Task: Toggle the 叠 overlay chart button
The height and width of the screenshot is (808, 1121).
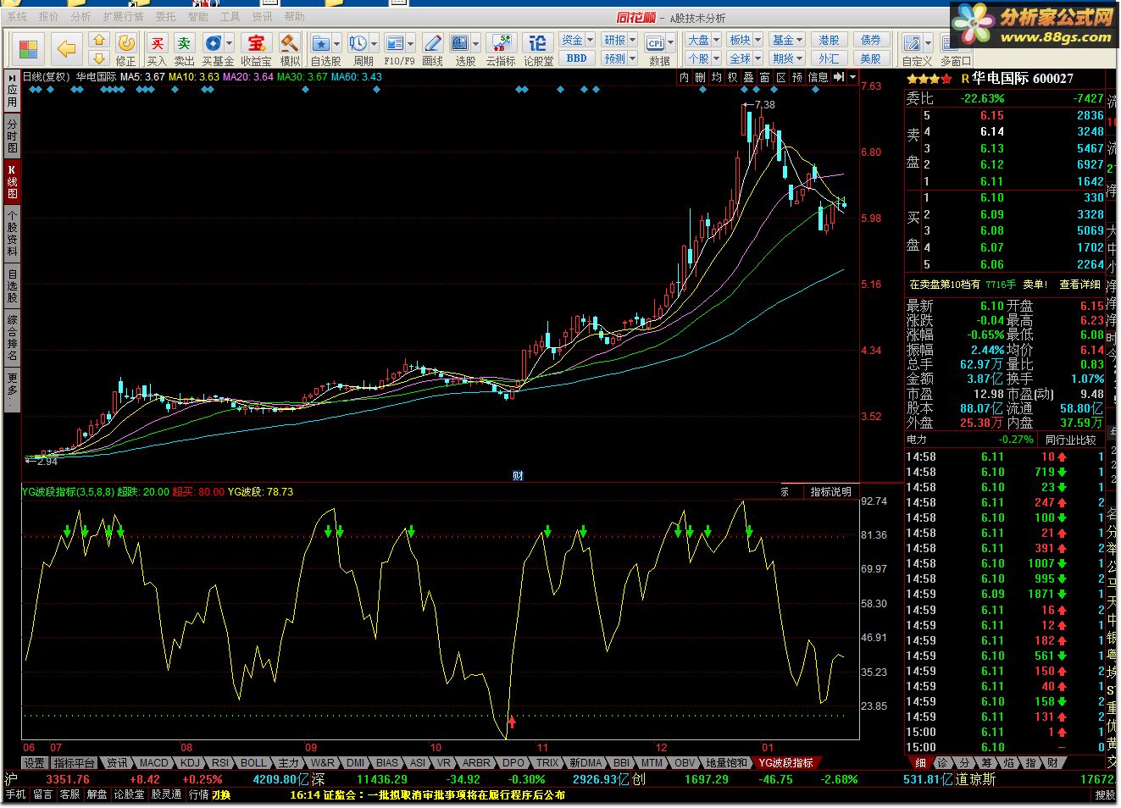Action: click(x=749, y=77)
